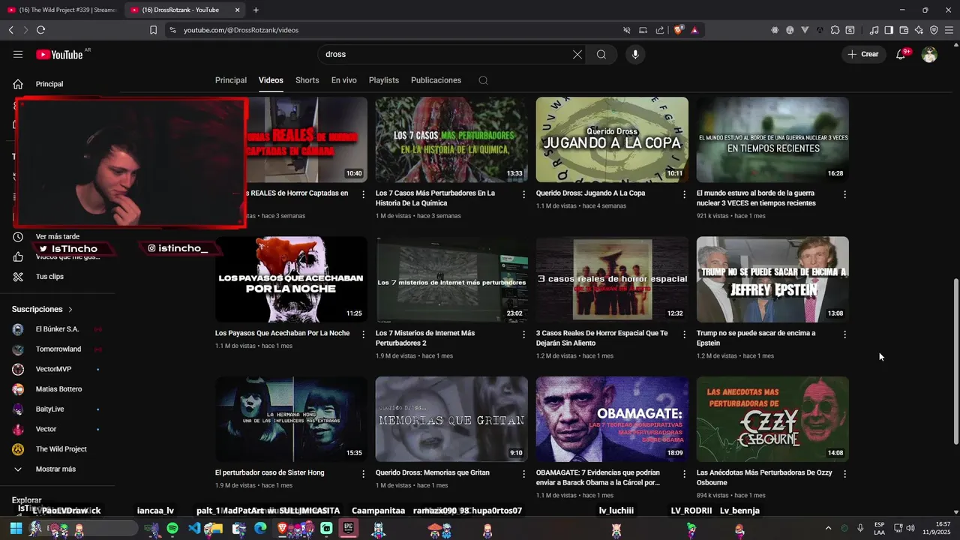The width and height of the screenshot is (960, 540).
Task: Open the video title Trump no se puede sacar
Action: click(756, 338)
